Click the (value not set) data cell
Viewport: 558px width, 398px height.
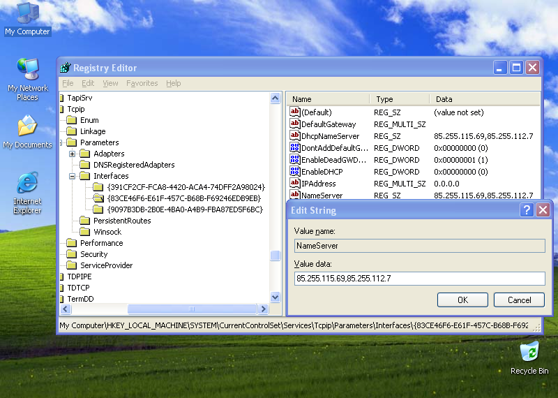point(459,112)
